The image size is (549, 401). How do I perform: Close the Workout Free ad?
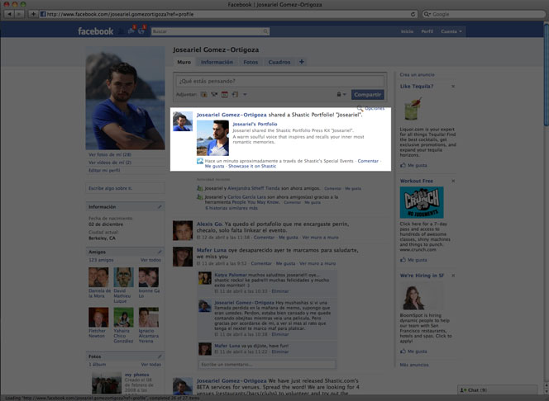pyautogui.click(x=453, y=181)
